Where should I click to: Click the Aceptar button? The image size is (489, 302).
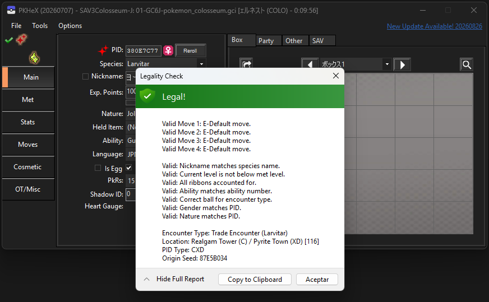coord(317,279)
